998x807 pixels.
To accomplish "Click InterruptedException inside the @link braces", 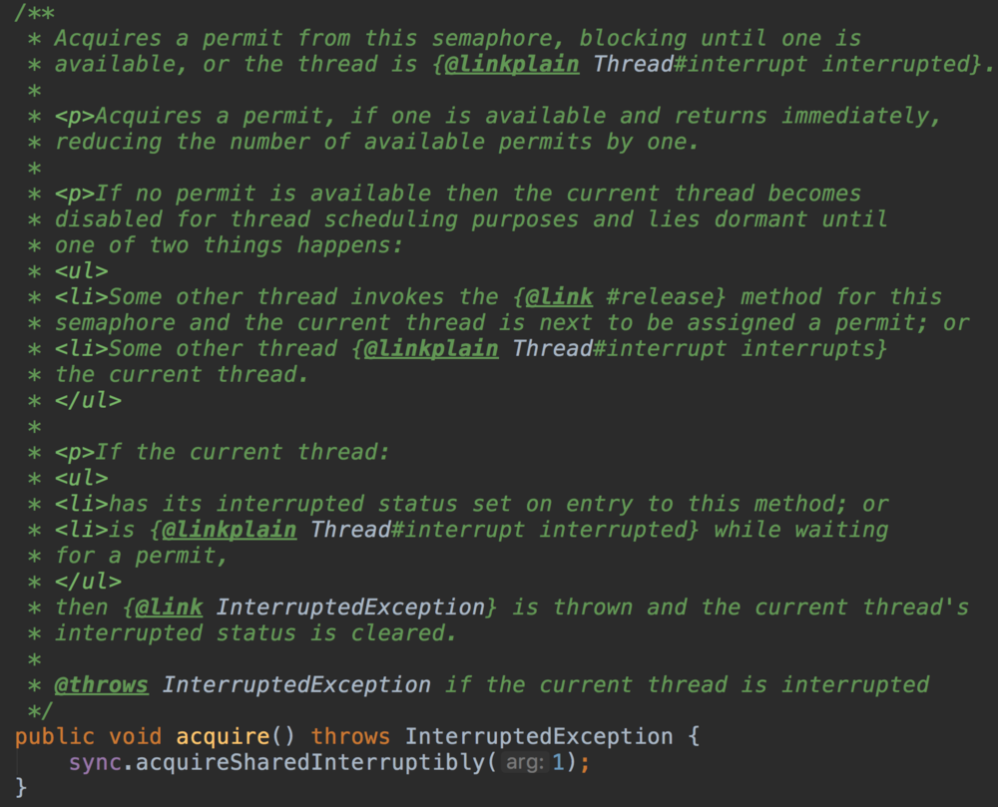I will (350, 607).
